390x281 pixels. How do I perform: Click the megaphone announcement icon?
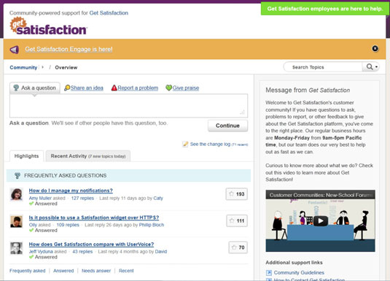coord(15,50)
